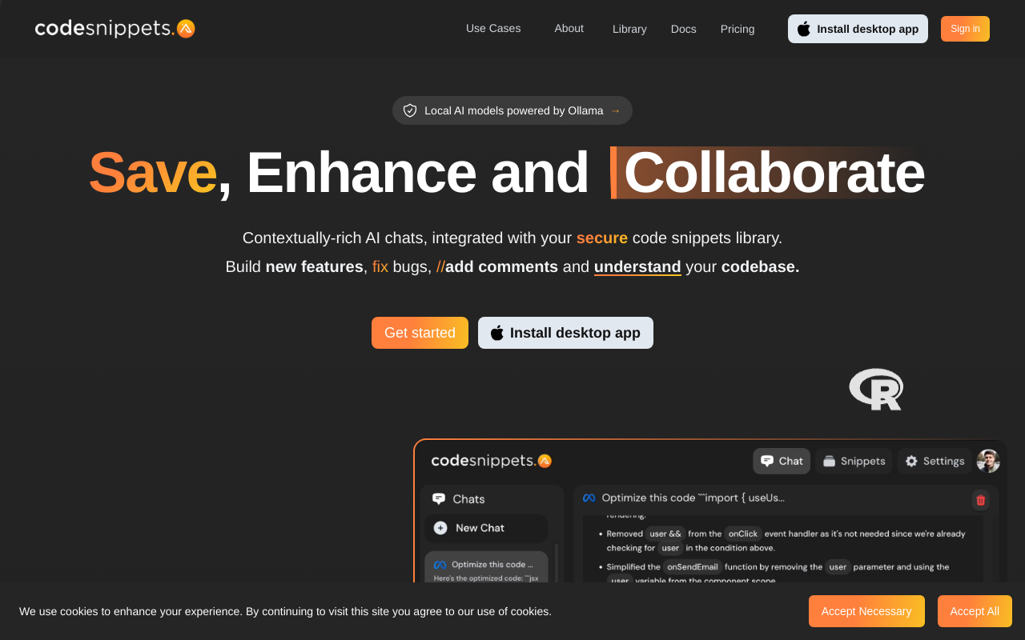Click the Snippets tab in app preview
This screenshot has height=640, width=1025.
coord(854,461)
